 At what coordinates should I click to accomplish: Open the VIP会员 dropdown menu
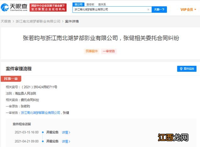point(188,9)
